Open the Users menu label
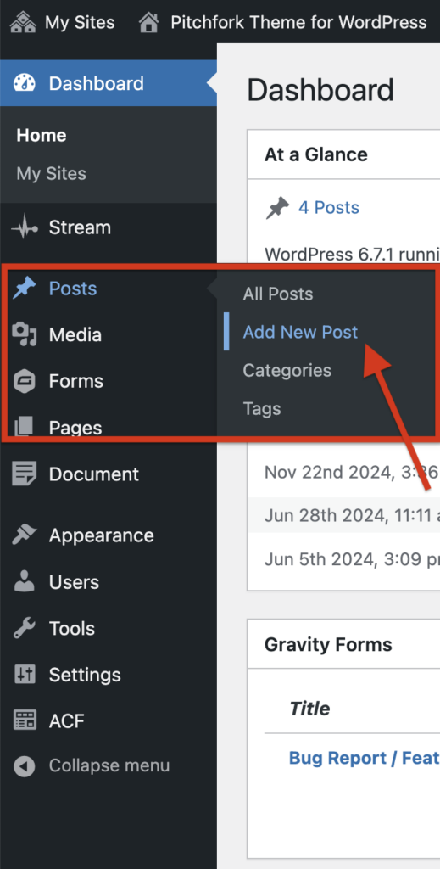This screenshot has width=440, height=869. click(74, 582)
